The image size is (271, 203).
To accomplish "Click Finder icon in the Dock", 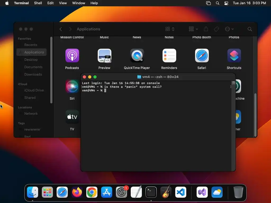I will pos(33,192).
